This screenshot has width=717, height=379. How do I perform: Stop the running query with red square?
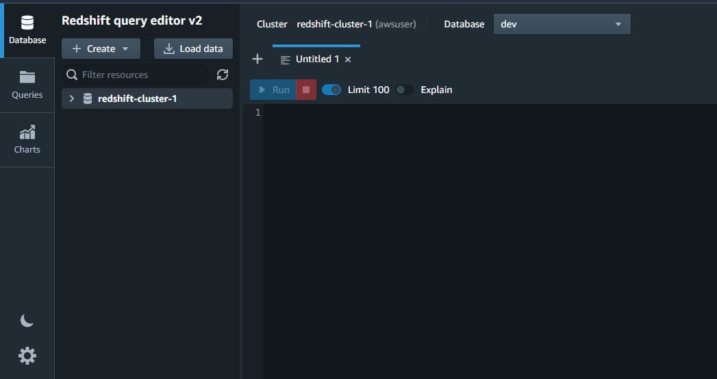306,90
